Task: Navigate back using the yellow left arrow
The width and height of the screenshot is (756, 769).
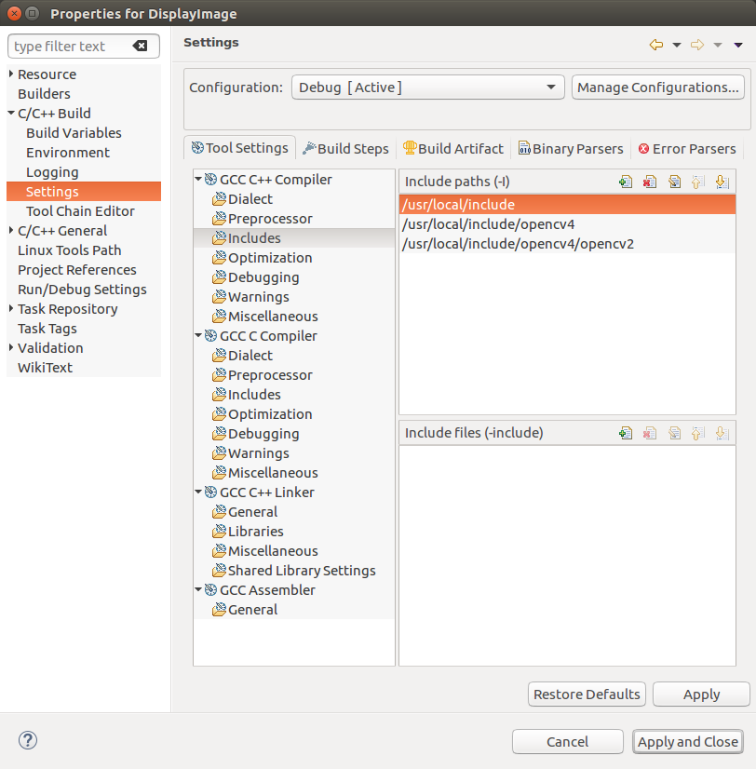Action: 656,45
